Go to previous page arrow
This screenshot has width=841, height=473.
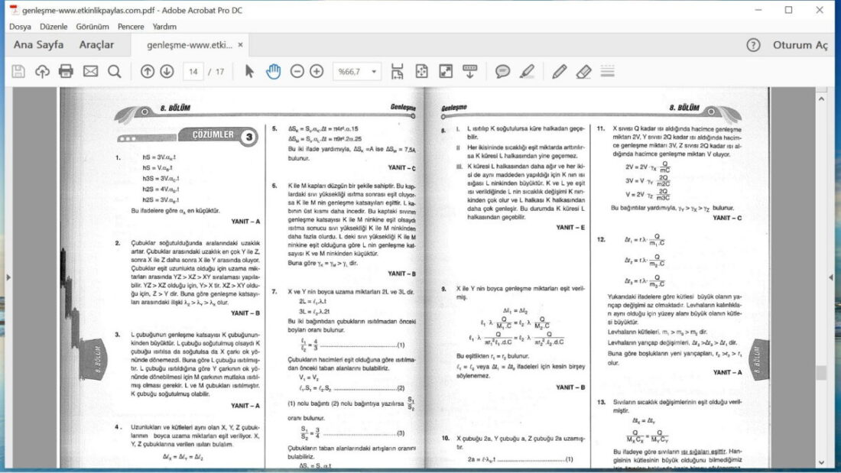pyautogui.click(x=148, y=71)
